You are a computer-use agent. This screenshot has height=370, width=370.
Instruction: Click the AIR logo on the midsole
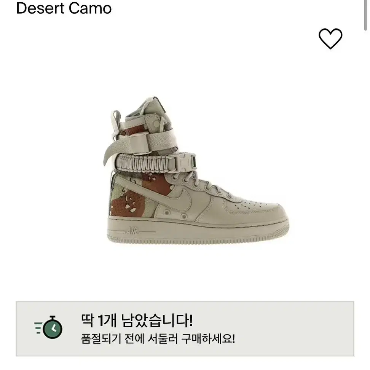(x=132, y=231)
